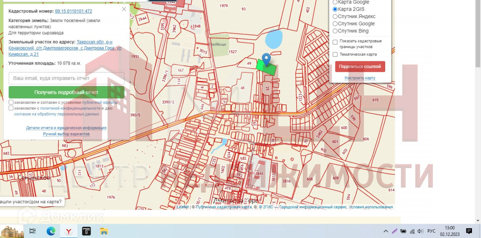Click the blue pond on the map
Screen dimensions: 481x238
click(274, 39)
